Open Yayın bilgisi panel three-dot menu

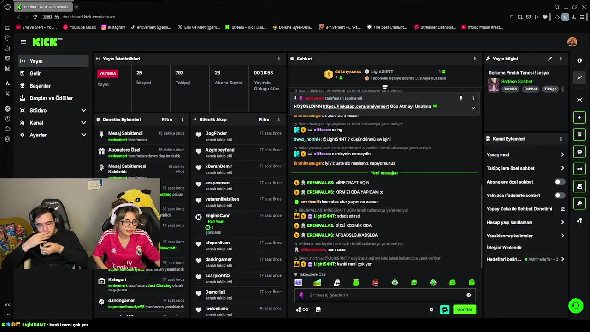click(561, 59)
